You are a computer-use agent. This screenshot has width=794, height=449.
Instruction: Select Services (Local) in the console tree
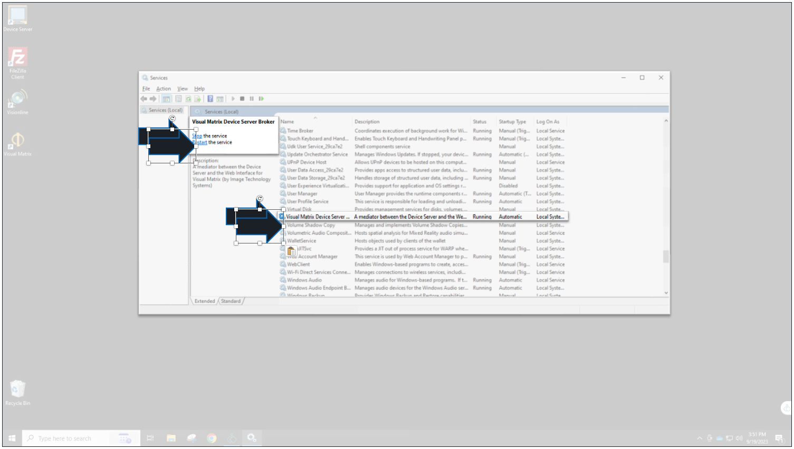pos(165,111)
